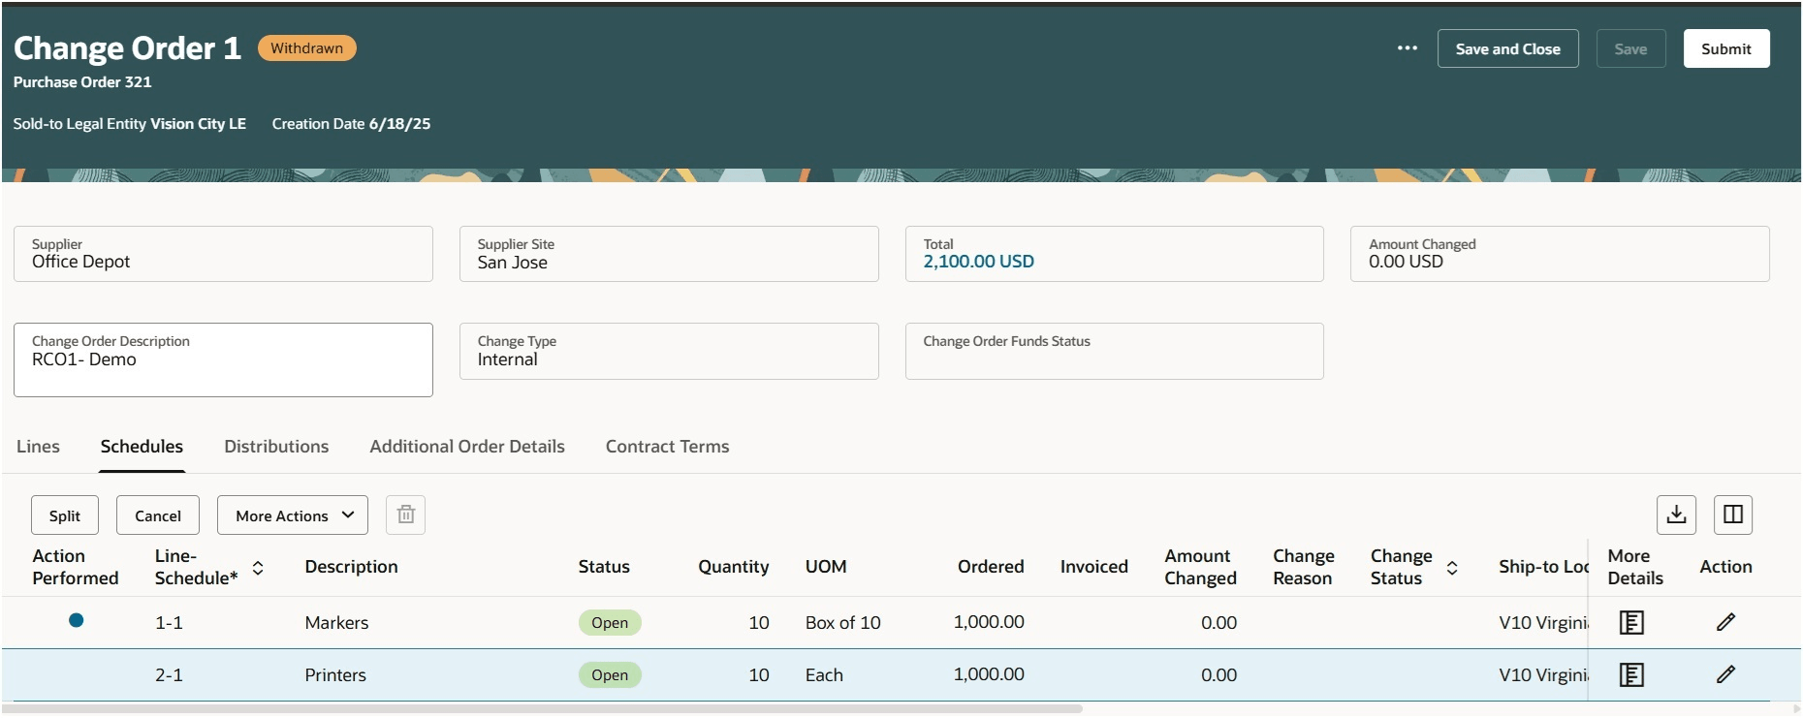Image resolution: width=1803 pixels, height=718 pixels.
Task: Submit the change order
Action: 1726,48
